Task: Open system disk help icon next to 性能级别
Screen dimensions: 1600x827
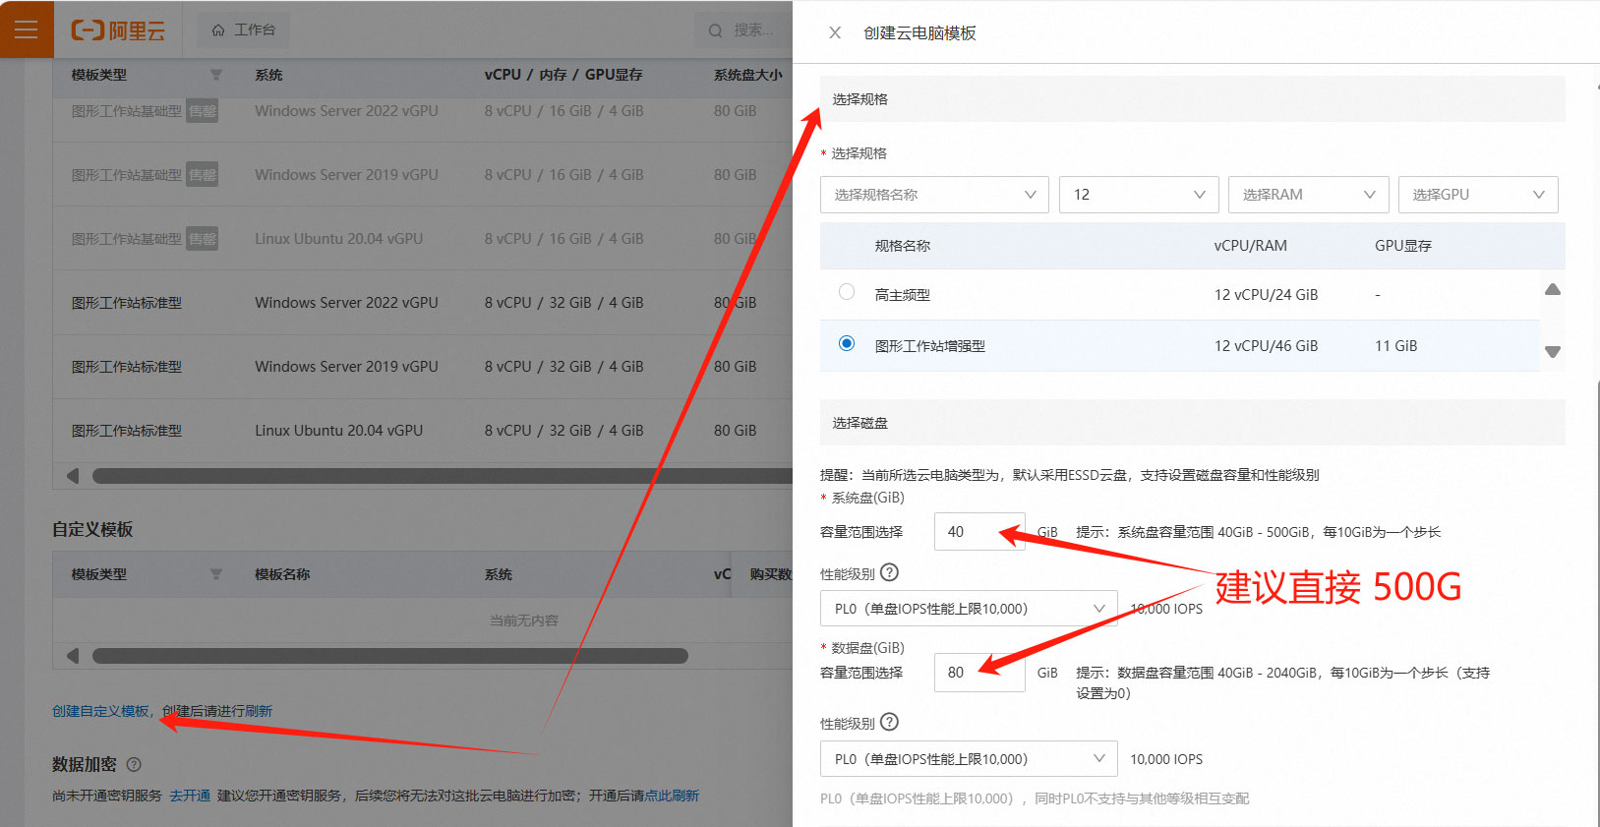Action: [x=890, y=572]
